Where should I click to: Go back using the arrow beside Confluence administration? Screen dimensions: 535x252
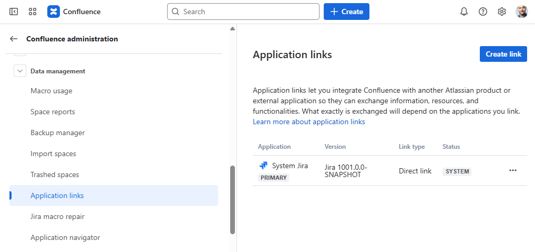click(14, 39)
